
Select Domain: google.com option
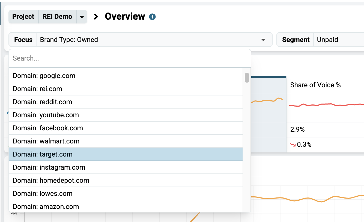pos(126,76)
